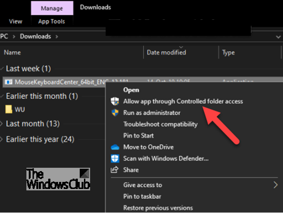
Task: Click the Last month (13) group label
Action: coord(33,124)
